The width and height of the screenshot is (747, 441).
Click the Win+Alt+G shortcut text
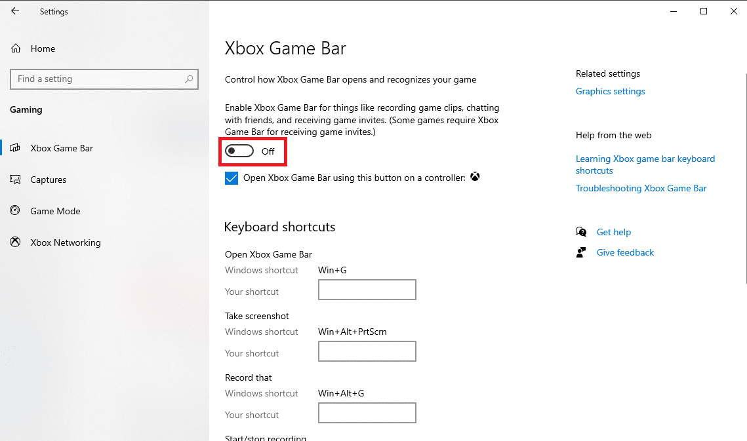340,393
